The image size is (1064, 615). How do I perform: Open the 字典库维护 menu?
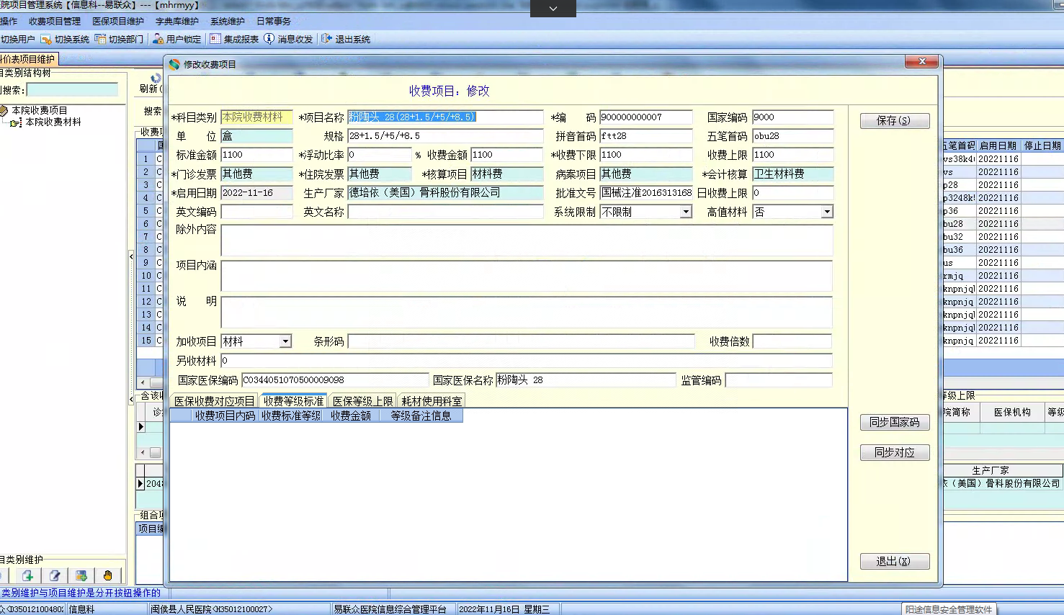click(177, 22)
